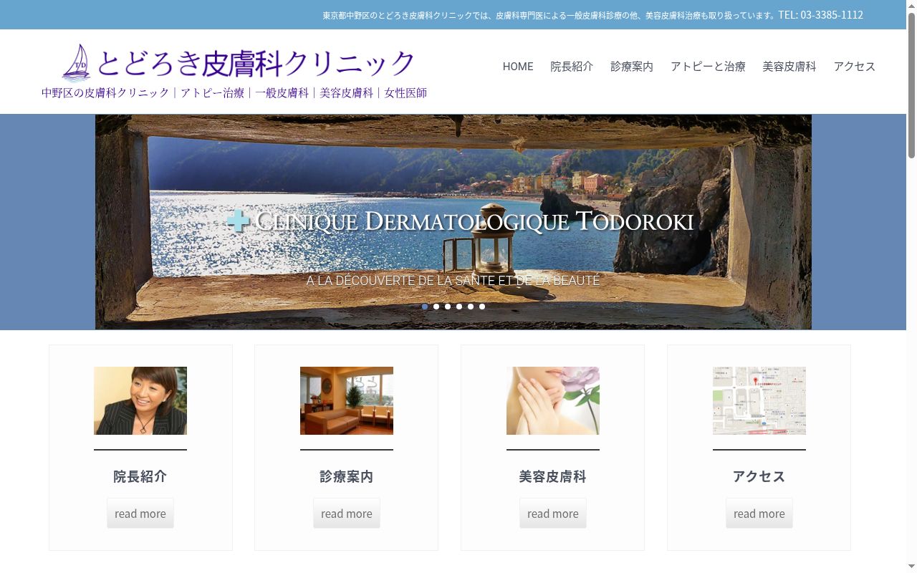Click the Clinique Dermatologique Todoroki banner title

pos(474,221)
